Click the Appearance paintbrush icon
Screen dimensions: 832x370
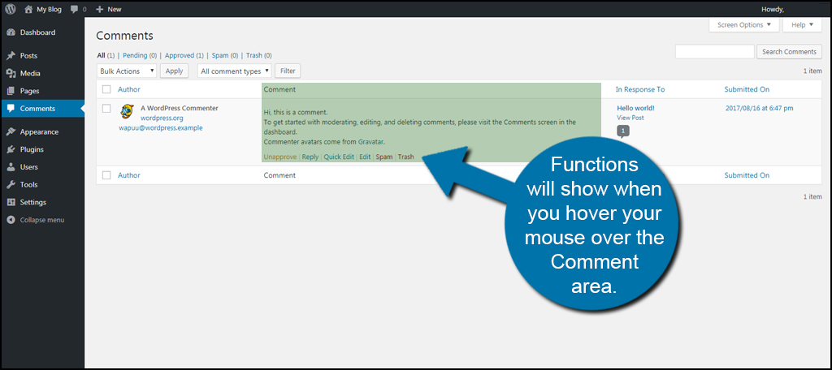pyautogui.click(x=10, y=131)
